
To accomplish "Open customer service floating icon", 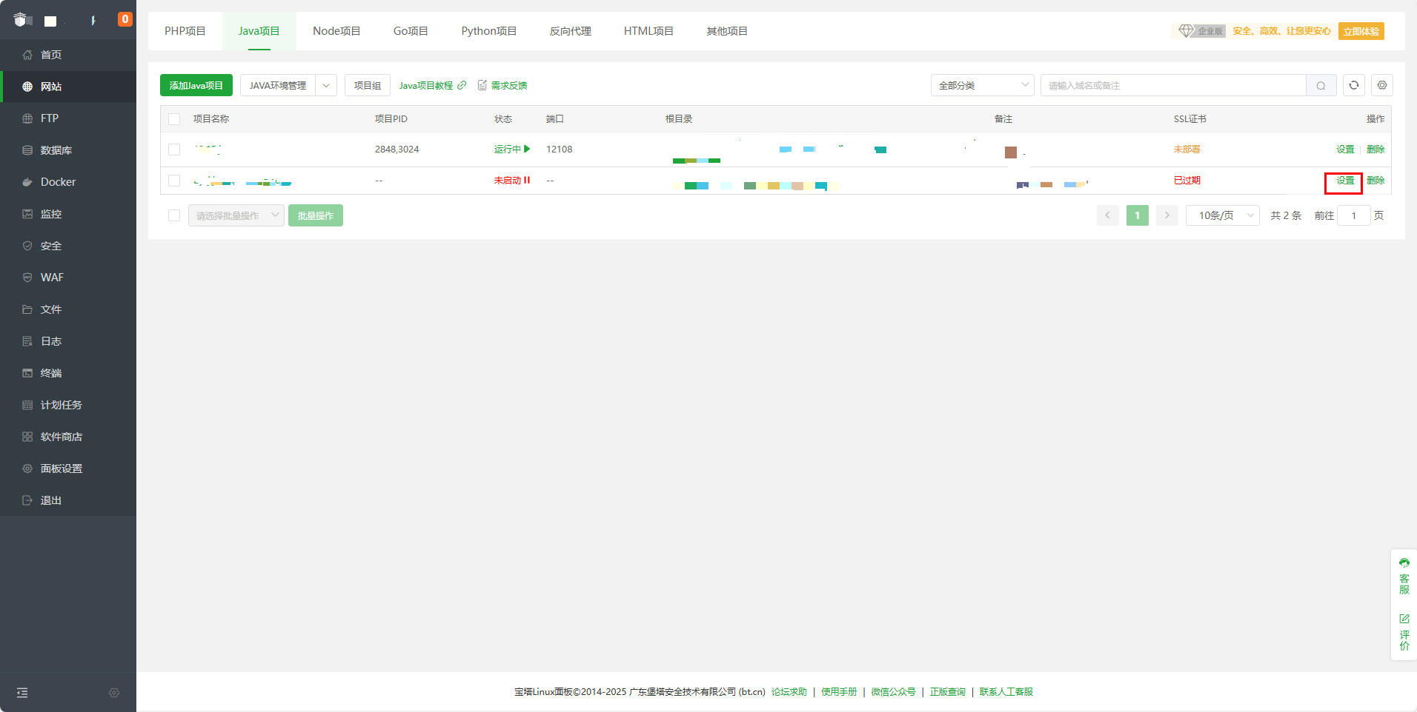I will pyautogui.click(x=1404, y=576).
